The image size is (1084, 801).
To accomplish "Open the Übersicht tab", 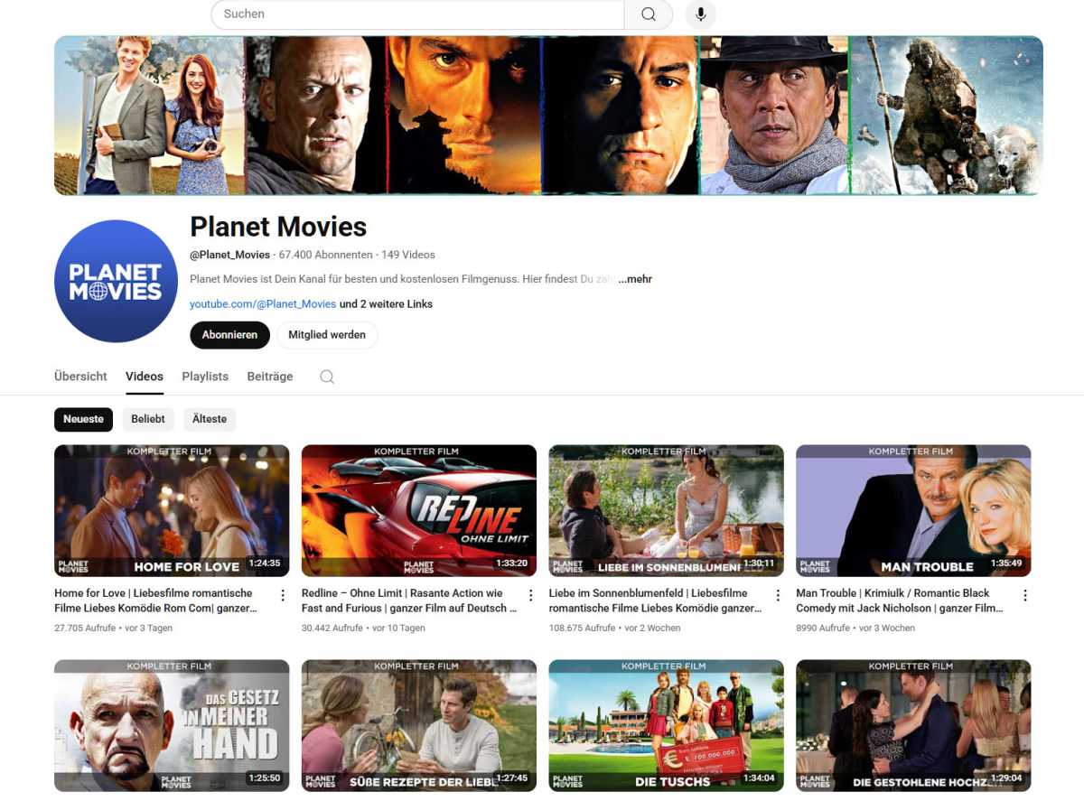I will pos(79,377).
